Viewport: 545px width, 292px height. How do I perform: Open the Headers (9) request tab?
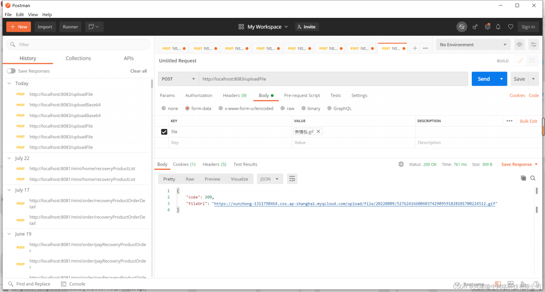(x=235, y=95)
